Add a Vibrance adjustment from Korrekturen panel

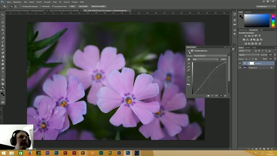coord(260,36)
